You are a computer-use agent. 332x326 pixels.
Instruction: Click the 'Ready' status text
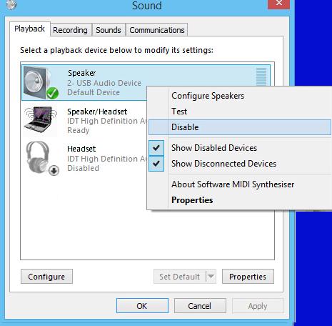[79, 130]
